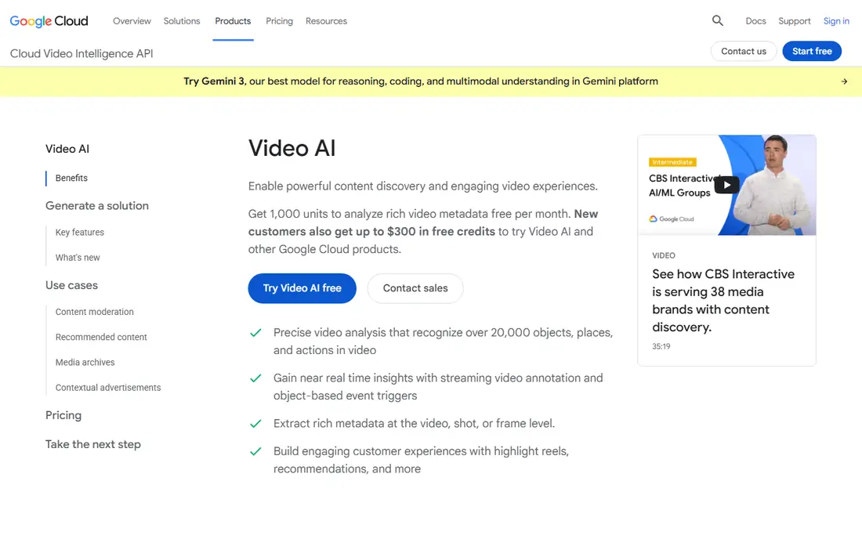
Task: Open the CBS Interactive video thumbnail image
Action: click(x=726, y=185)
